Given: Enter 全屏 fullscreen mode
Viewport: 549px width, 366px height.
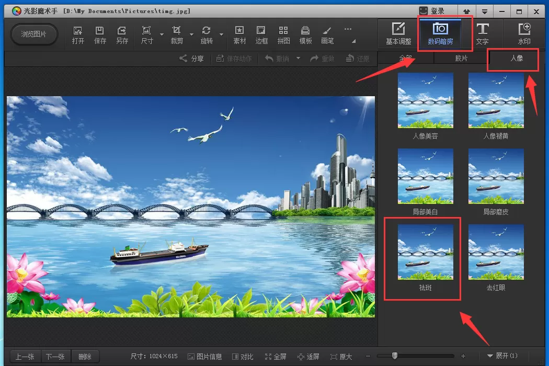Looking at the screenshot, I should pyautogui.click(x=276, y=357).
